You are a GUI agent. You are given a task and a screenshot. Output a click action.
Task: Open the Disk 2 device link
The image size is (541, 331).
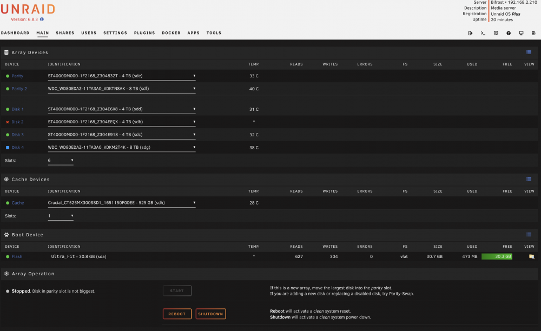[x=18, y=122]
